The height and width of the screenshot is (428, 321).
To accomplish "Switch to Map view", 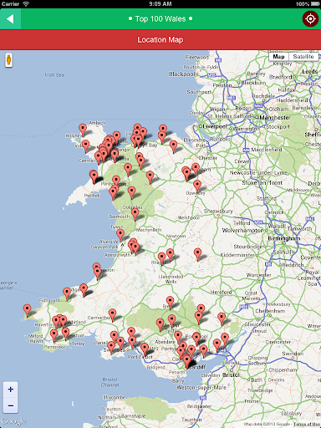I will pyautogui.click(x=278, y=57).
